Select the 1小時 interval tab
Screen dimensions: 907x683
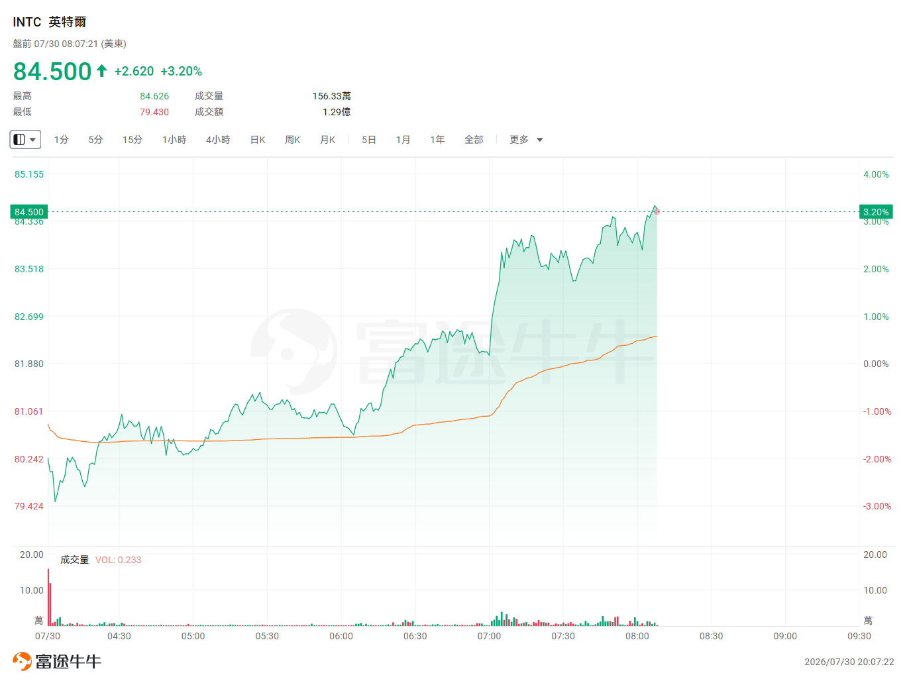[x=175, y=140]
